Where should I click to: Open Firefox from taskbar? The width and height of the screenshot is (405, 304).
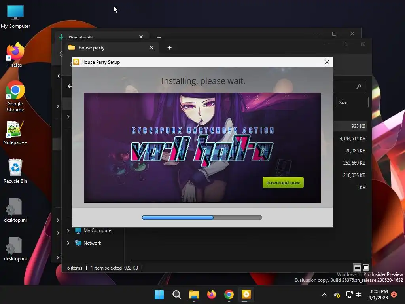click(212, 294)
